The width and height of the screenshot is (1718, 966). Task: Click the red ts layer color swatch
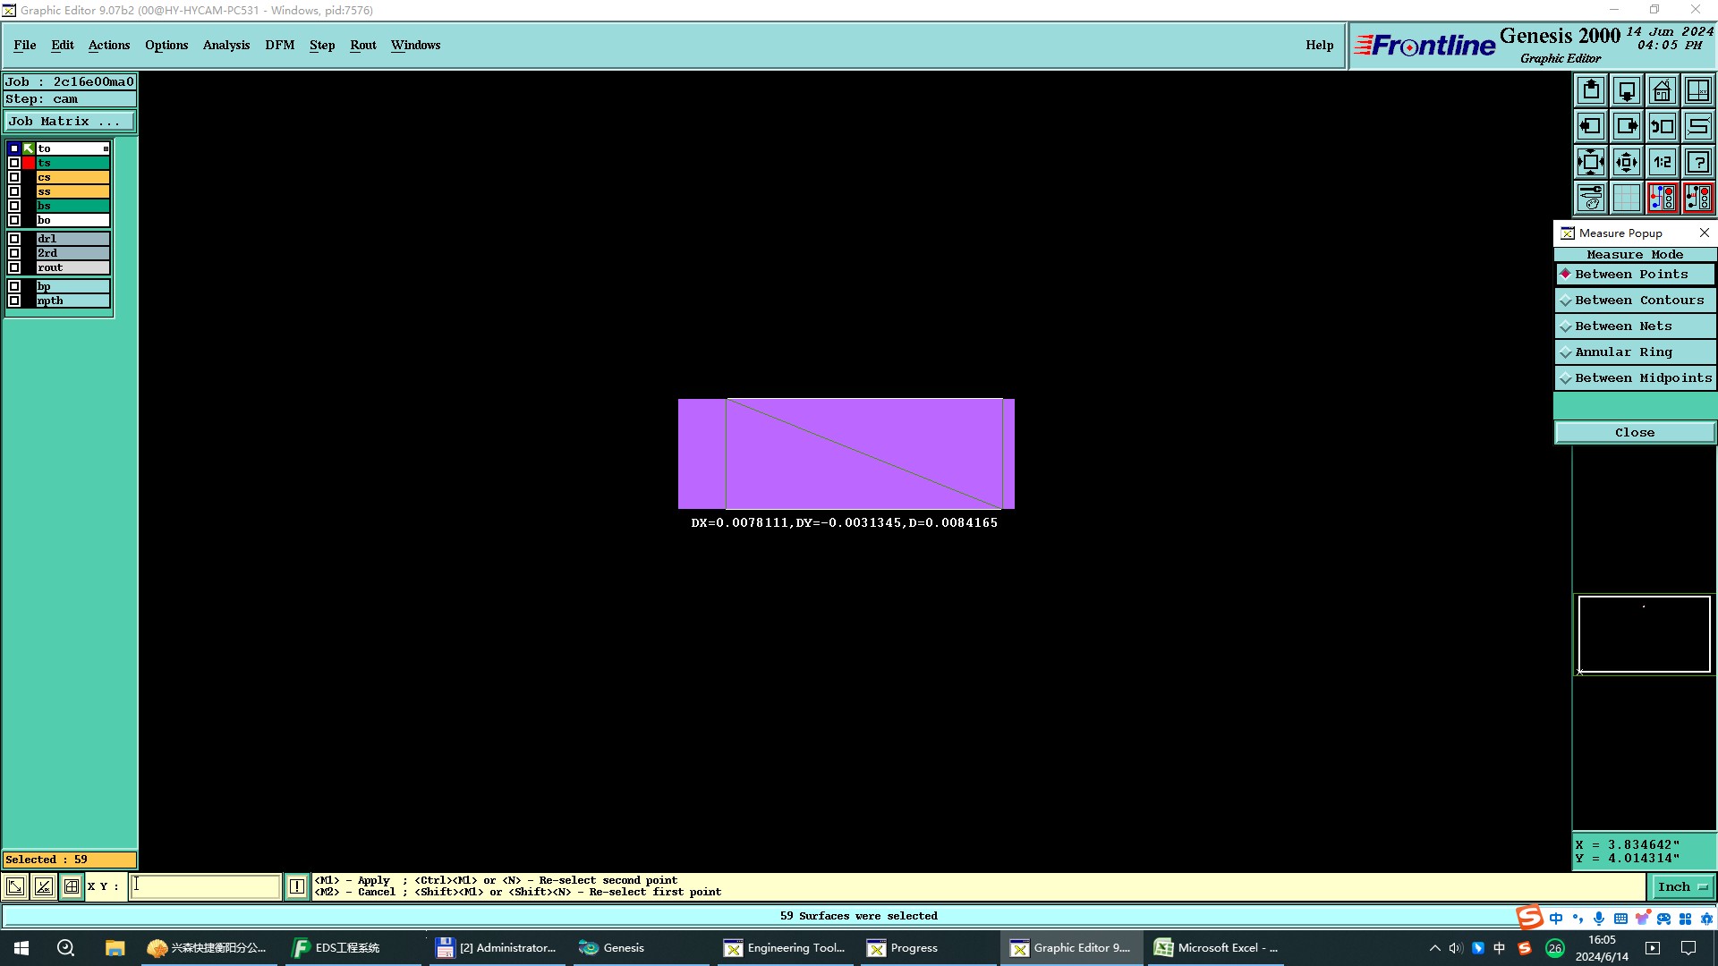pos(29,163)
